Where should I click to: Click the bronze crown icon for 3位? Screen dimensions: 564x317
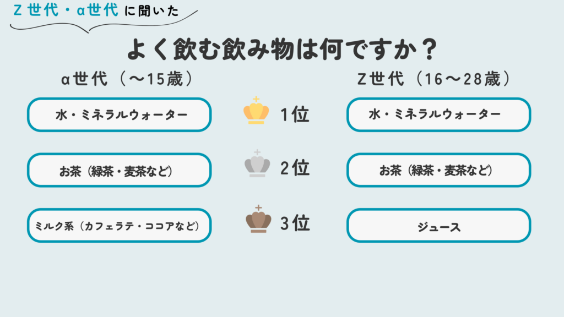coord(258,220)
